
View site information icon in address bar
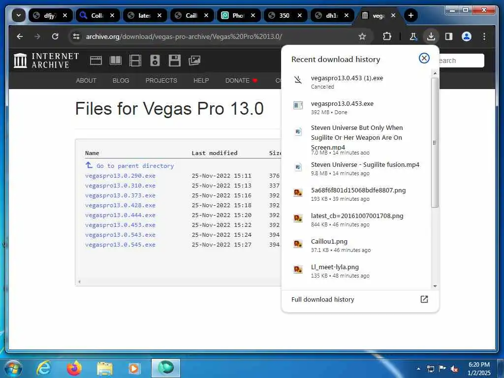click(76, 36)
